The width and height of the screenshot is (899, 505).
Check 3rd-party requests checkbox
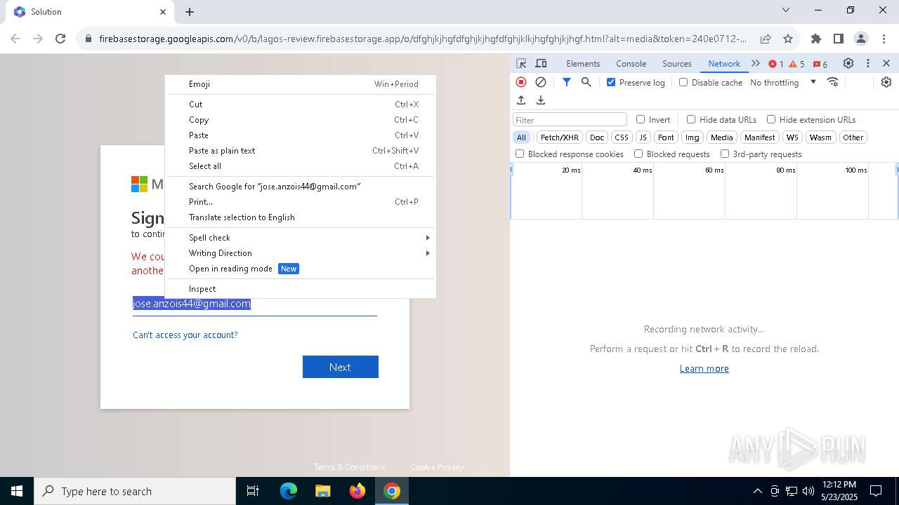tap(725, 154)
